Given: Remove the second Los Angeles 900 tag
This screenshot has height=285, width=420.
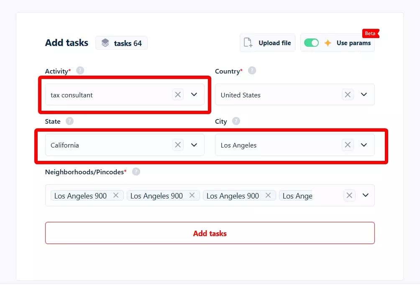Looking at the screenshot, I should (192, 195).
